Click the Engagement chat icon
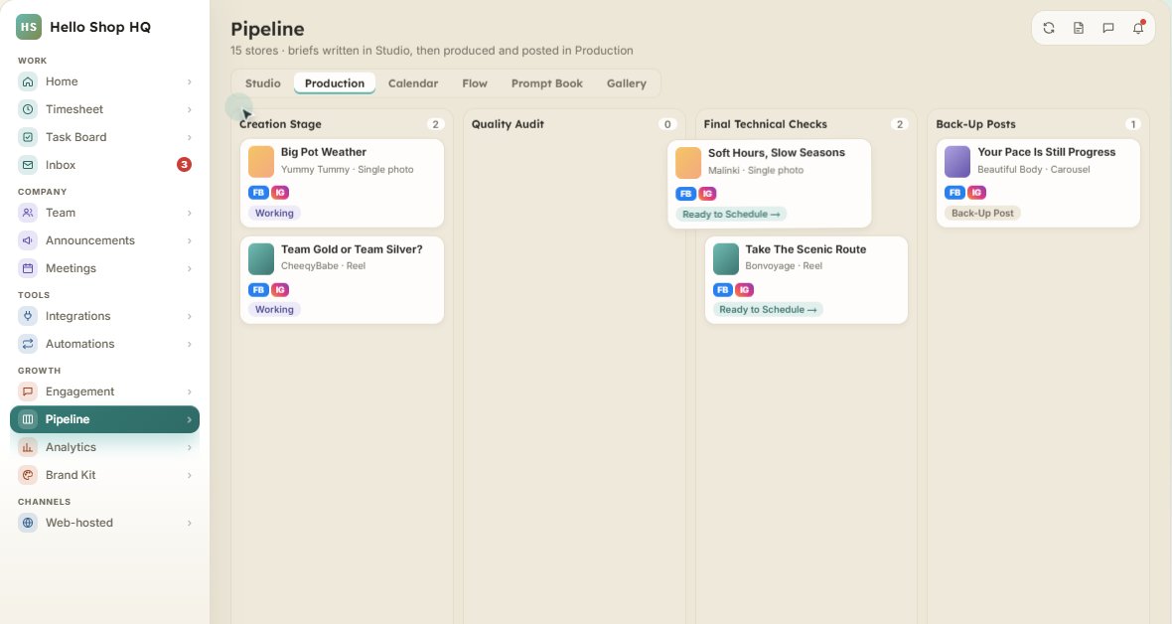Image resolution: width=1172 pixels, height=624 pixels. tap(28, 391)
